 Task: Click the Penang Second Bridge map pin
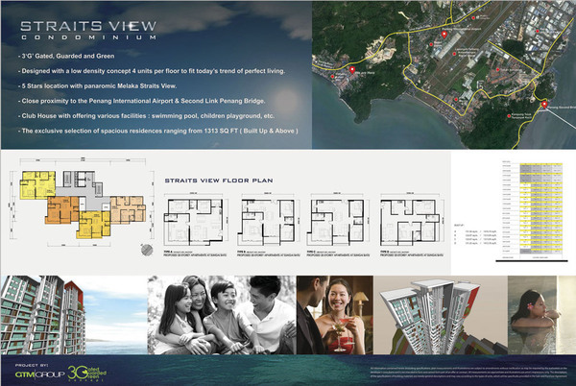pyautogui.click(x=544, y=105)
